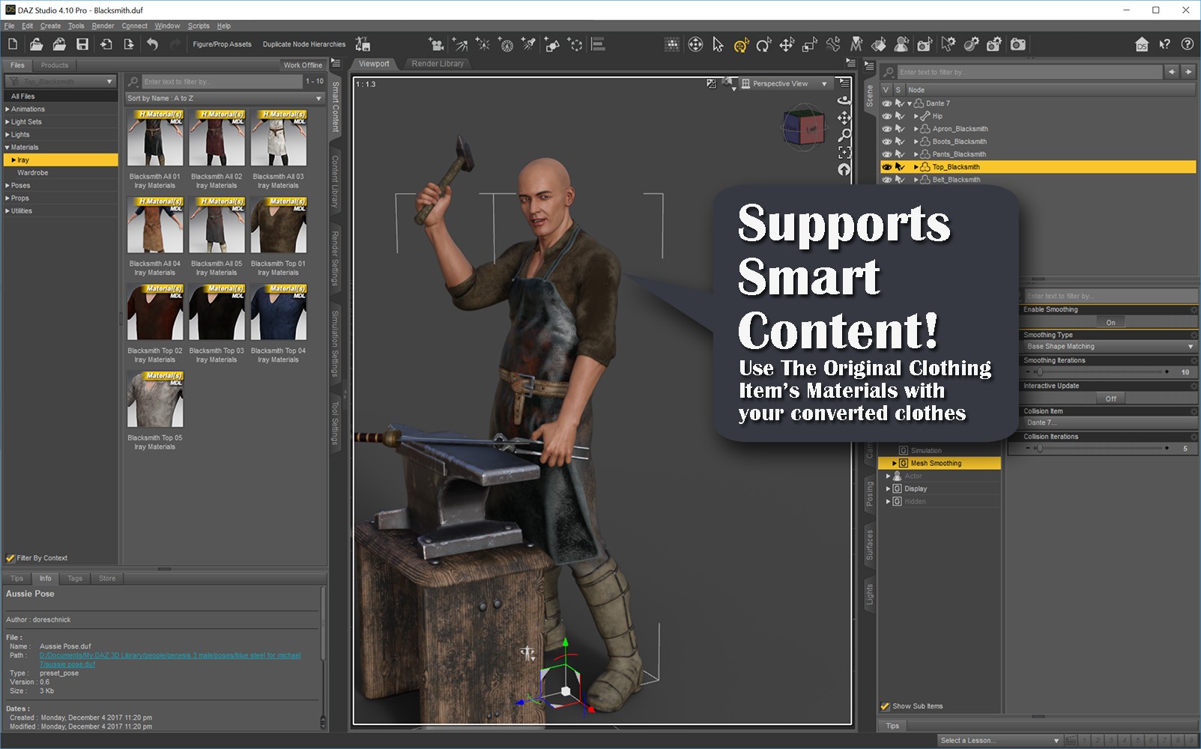This screenshot has height=749, width=1201.
Task: Uncheck Filter By Context checkbox
Action: point(10,558)
